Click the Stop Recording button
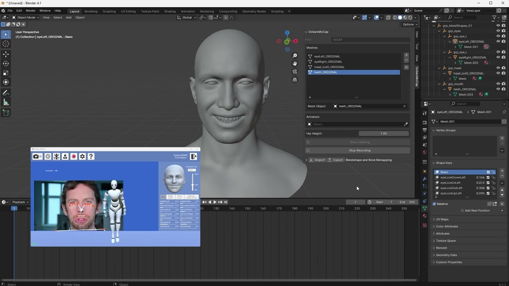 coord(358,151)
